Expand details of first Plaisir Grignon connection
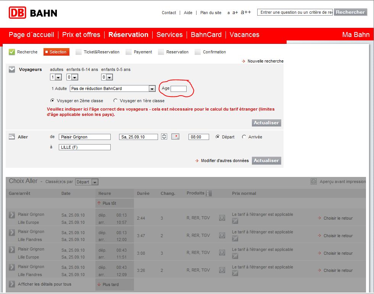374x294 pixels. pos(12,215)
